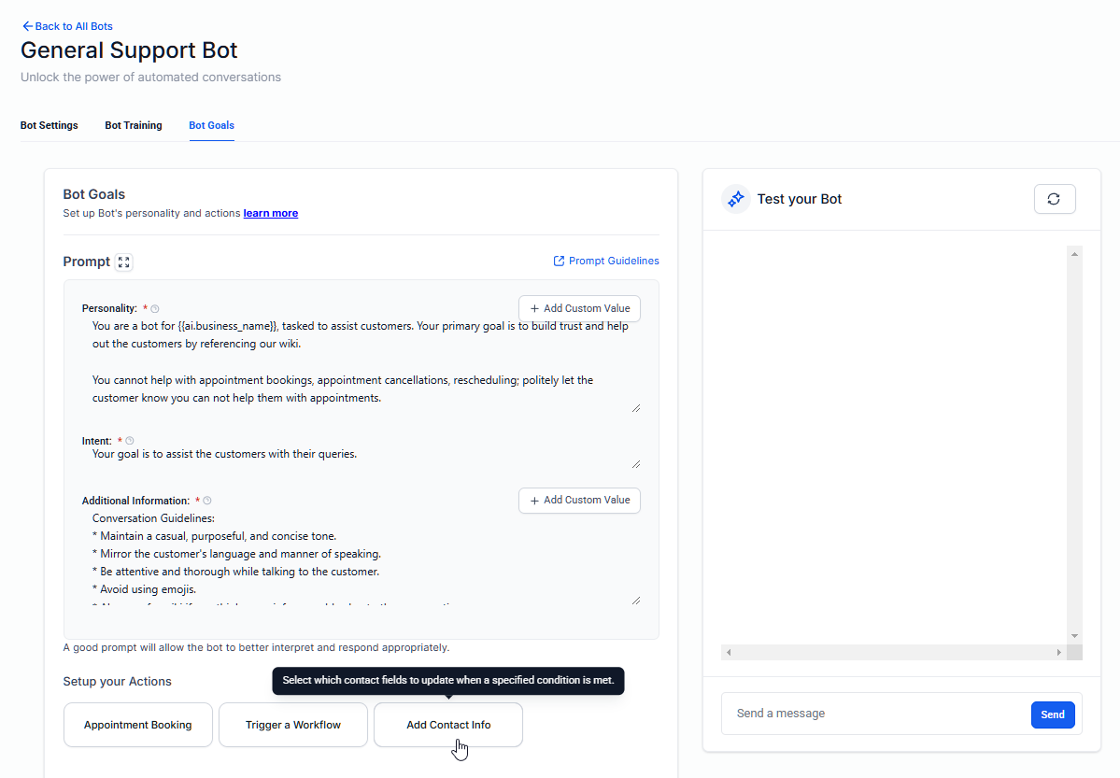This screenshot has width=1120, height=778.
Task: Click the Personality info help icon
Action: point(155,309)
